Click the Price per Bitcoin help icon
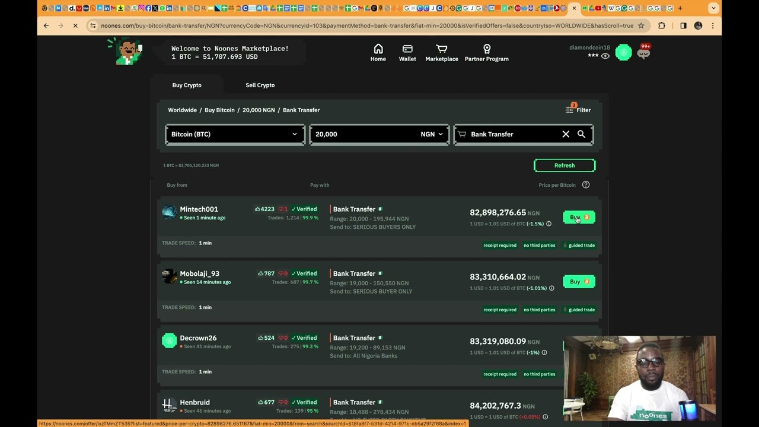Screen dimensions: 759x427 (x=586, y=184)
